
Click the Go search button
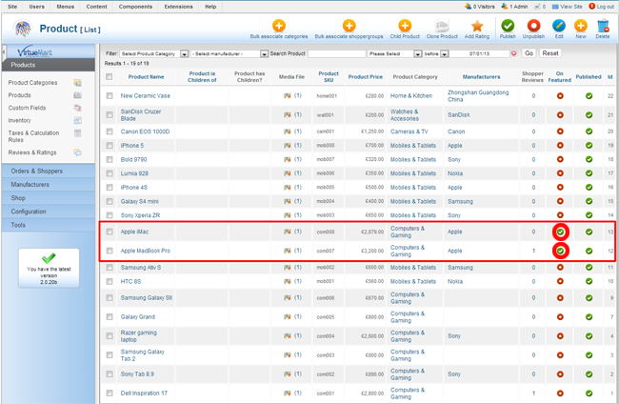click(x=529, y=54)
